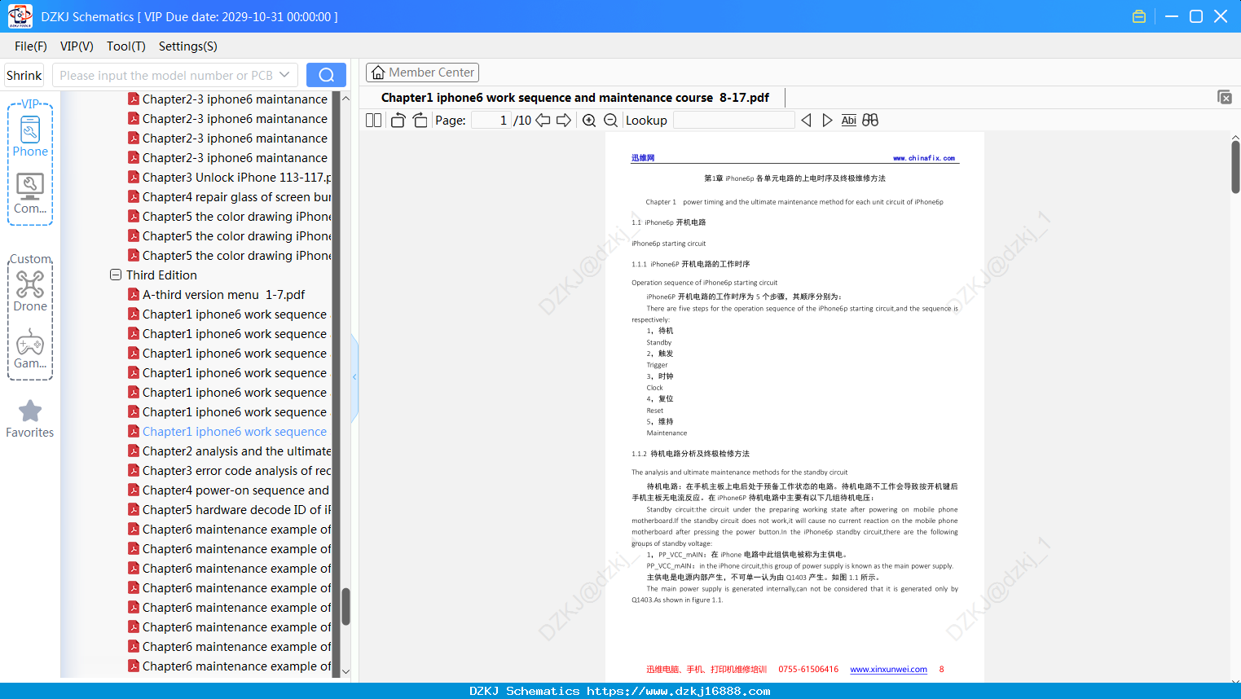Click the dzkj16888.com status bar link

678,691
